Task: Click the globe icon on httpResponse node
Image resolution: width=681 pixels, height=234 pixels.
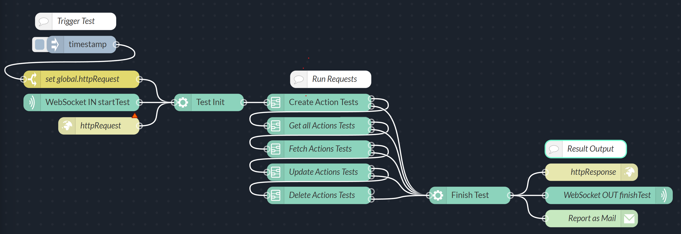Action: coord(629,172)
